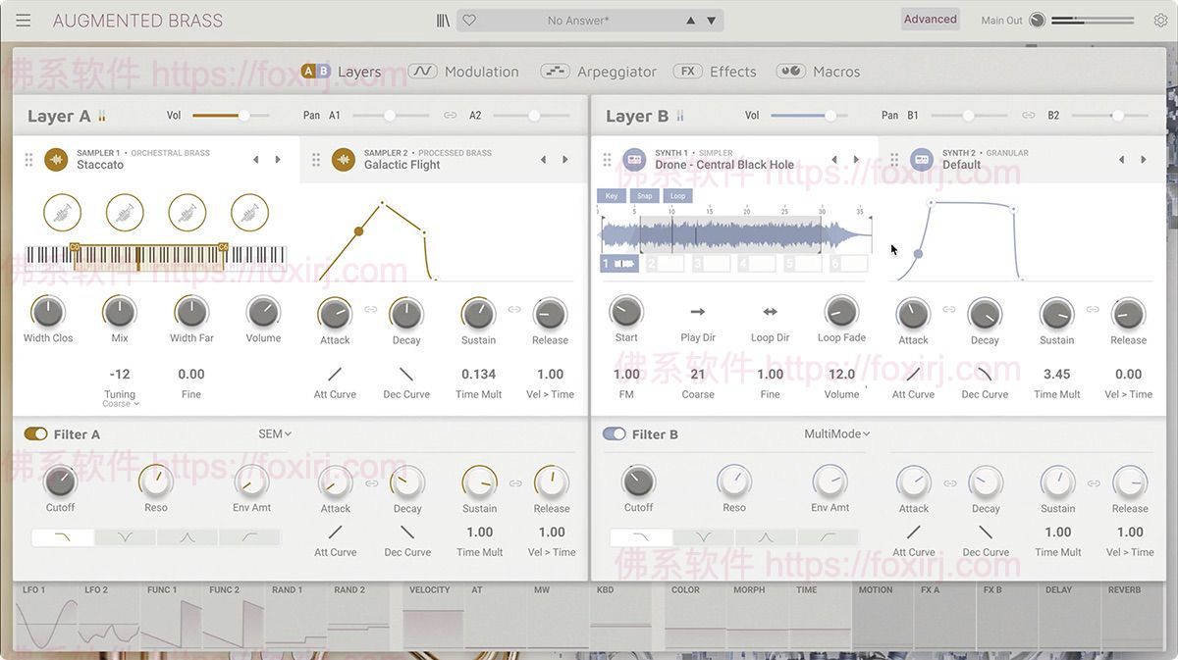Image resolution: width=1178 pixels, height=660 pixels.
Task: Click the Sampler 1 orchestral brass icon
Action: tap(56, 159)
